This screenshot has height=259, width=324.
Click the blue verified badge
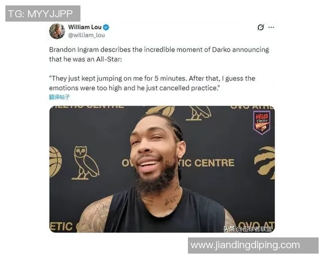pyautogui.click(x=106, y=27)
